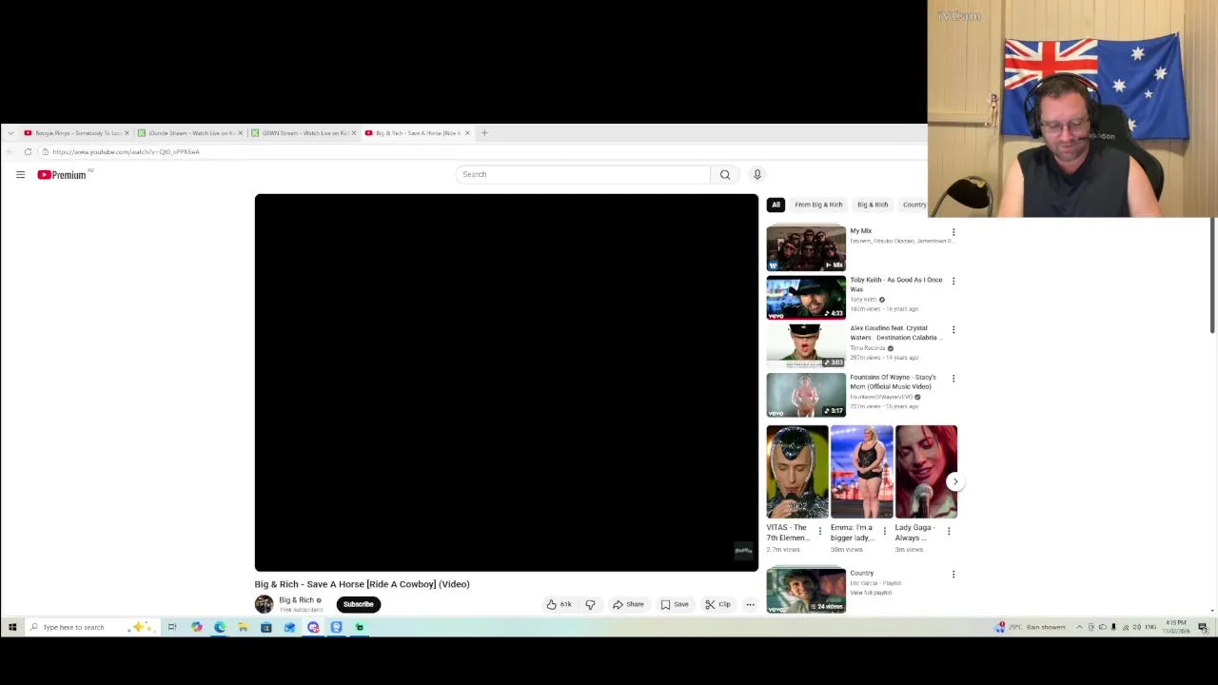This screenshot has height=685, width=1218.
Task: Open more actions menu beside Clip
Action: 750,604
